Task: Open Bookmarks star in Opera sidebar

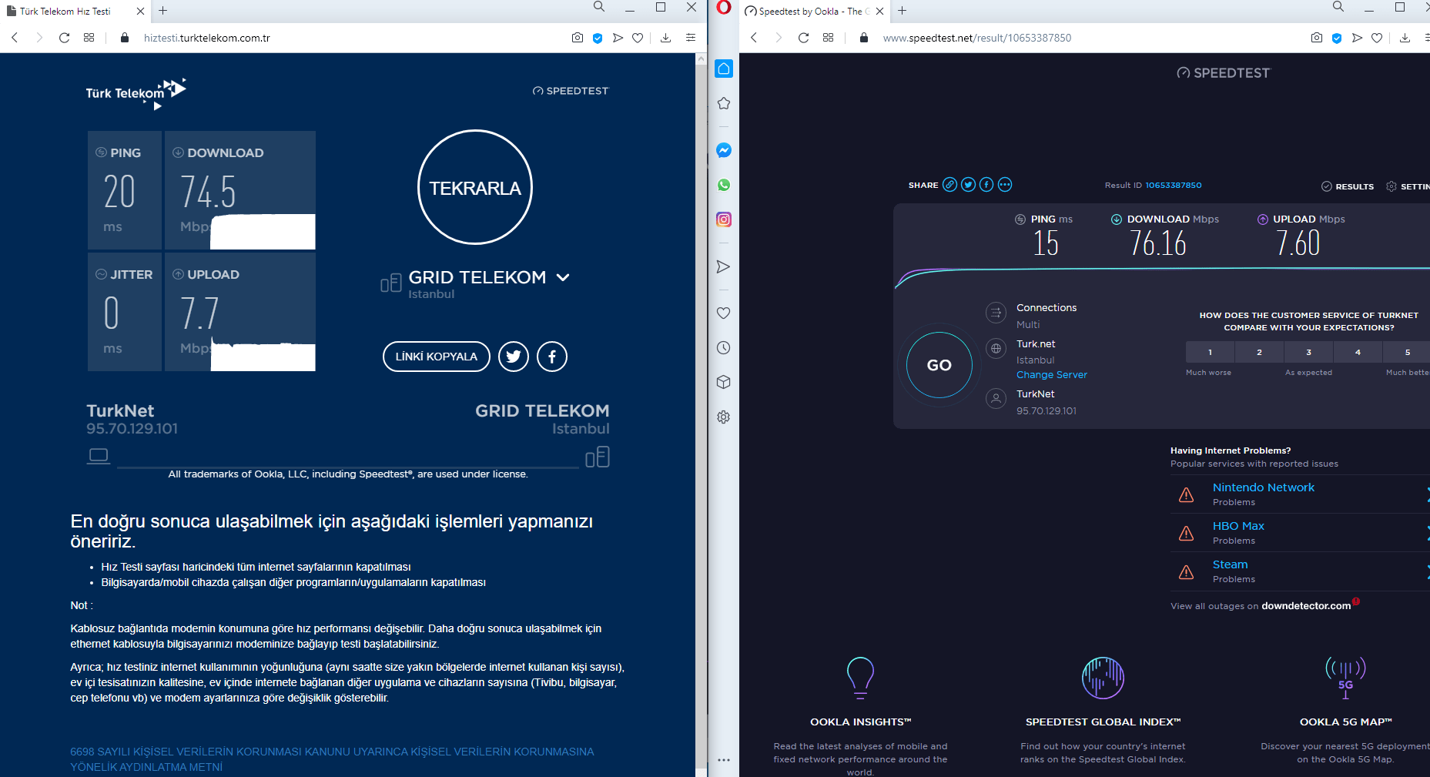Action: pyautogui.click(x=724, y=103)
